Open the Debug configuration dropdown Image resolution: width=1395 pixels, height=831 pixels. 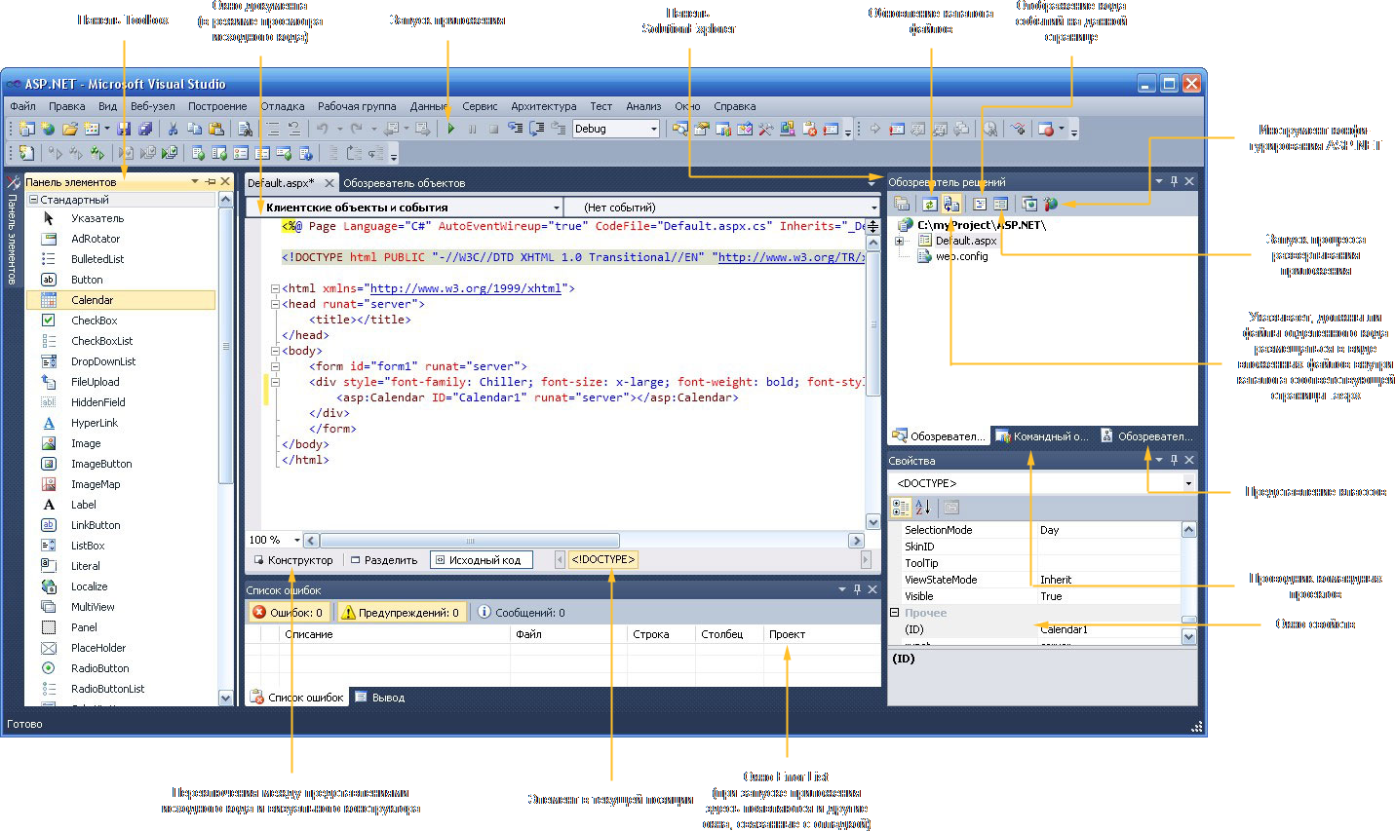pyautogui.click(x=654, y=129)
